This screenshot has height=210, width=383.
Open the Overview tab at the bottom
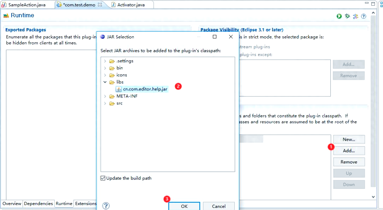point(12,204)
